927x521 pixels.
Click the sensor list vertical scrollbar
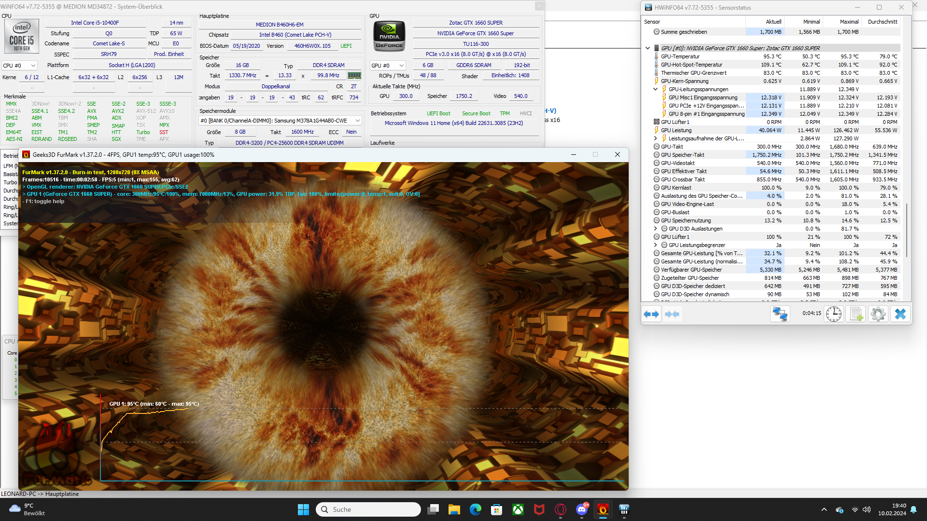click(907, 229)
